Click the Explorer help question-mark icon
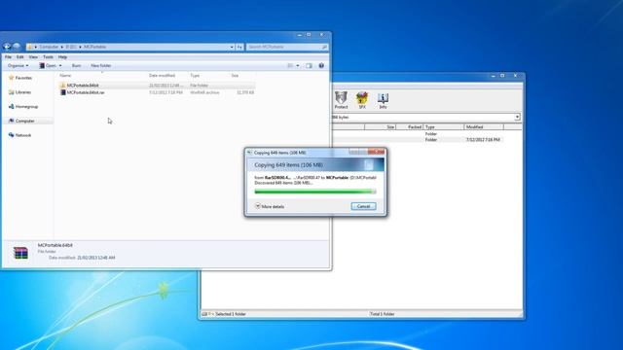The width and height of the screenshot is (623, 350). pyautogui.click(x=321, y=65)
